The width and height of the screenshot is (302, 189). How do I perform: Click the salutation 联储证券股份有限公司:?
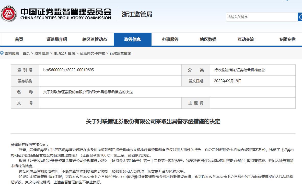click(x=29, y=144)
